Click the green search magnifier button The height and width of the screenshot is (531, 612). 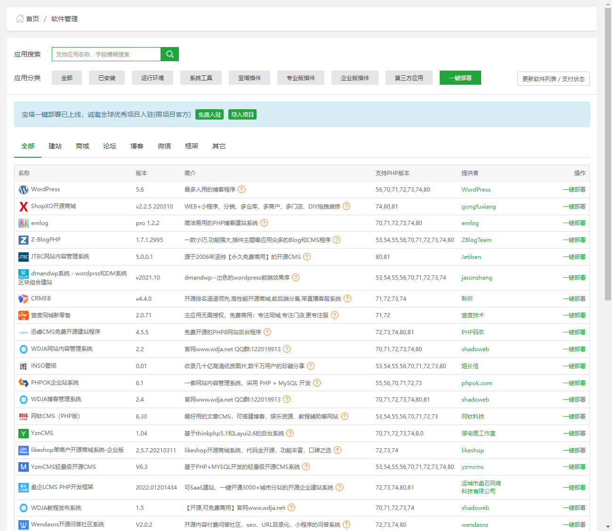point(169,54)
